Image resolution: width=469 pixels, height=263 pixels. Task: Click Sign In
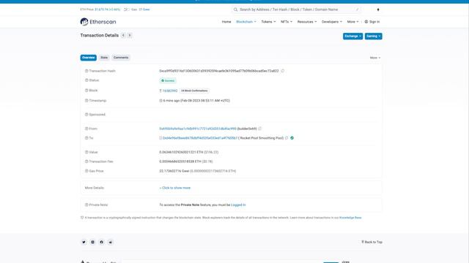(x=372, y=22)
